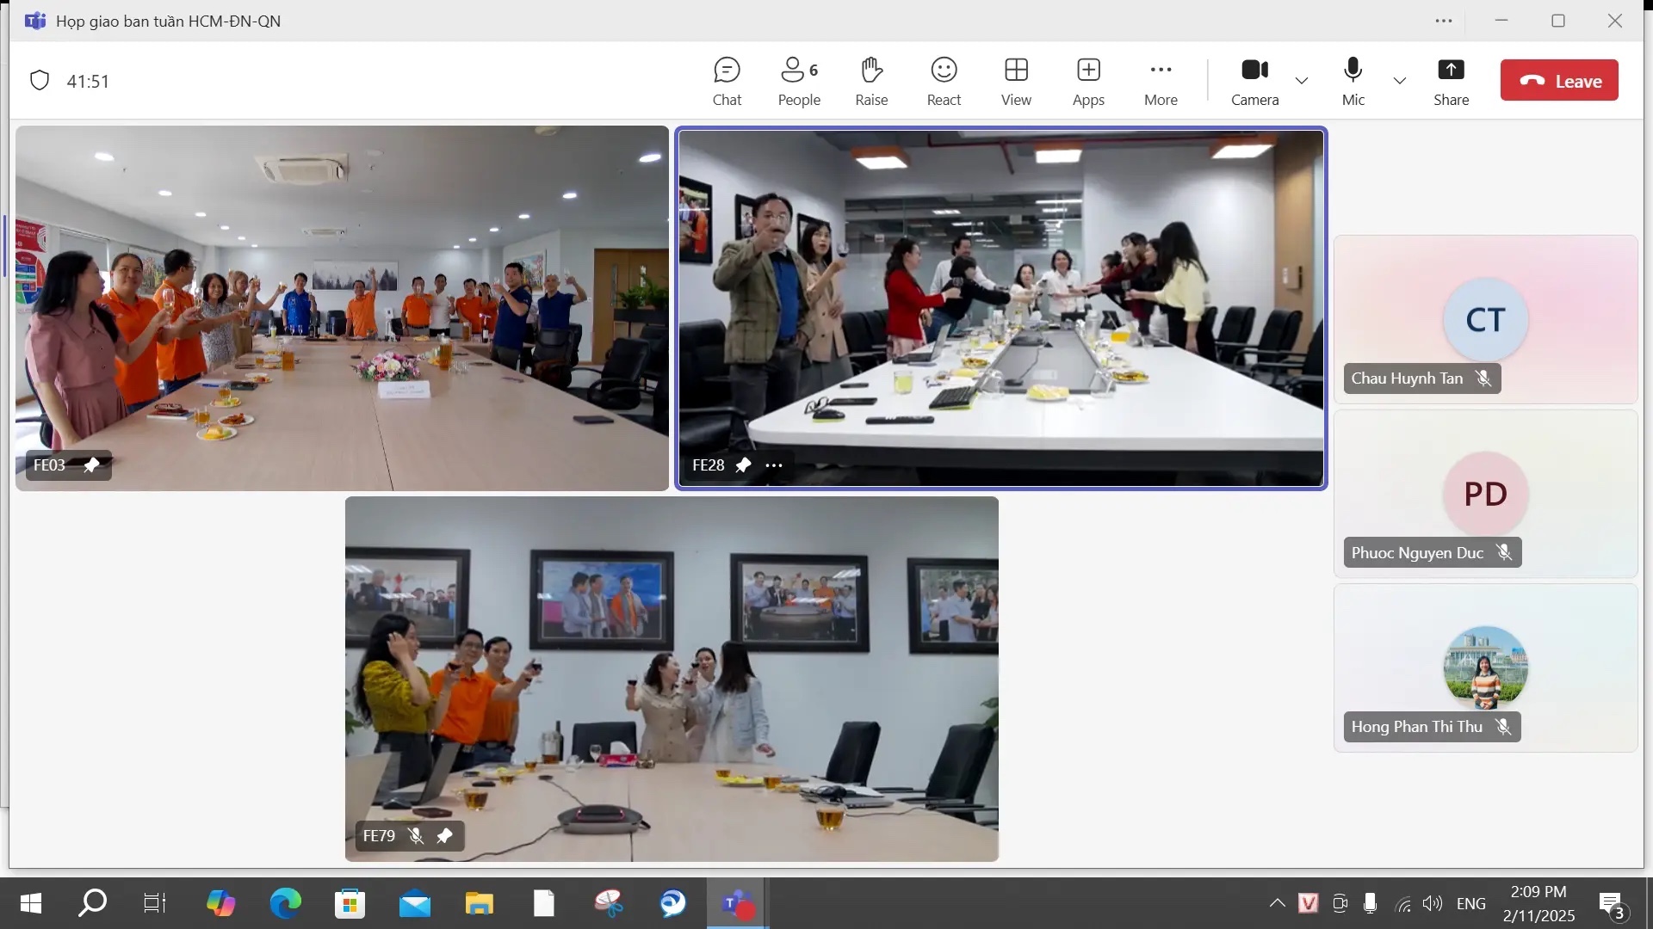This screenshot has width=1653, height=929.
Task: Open Microsoft Edge from taskbar
Action: (x=285, y=903)
